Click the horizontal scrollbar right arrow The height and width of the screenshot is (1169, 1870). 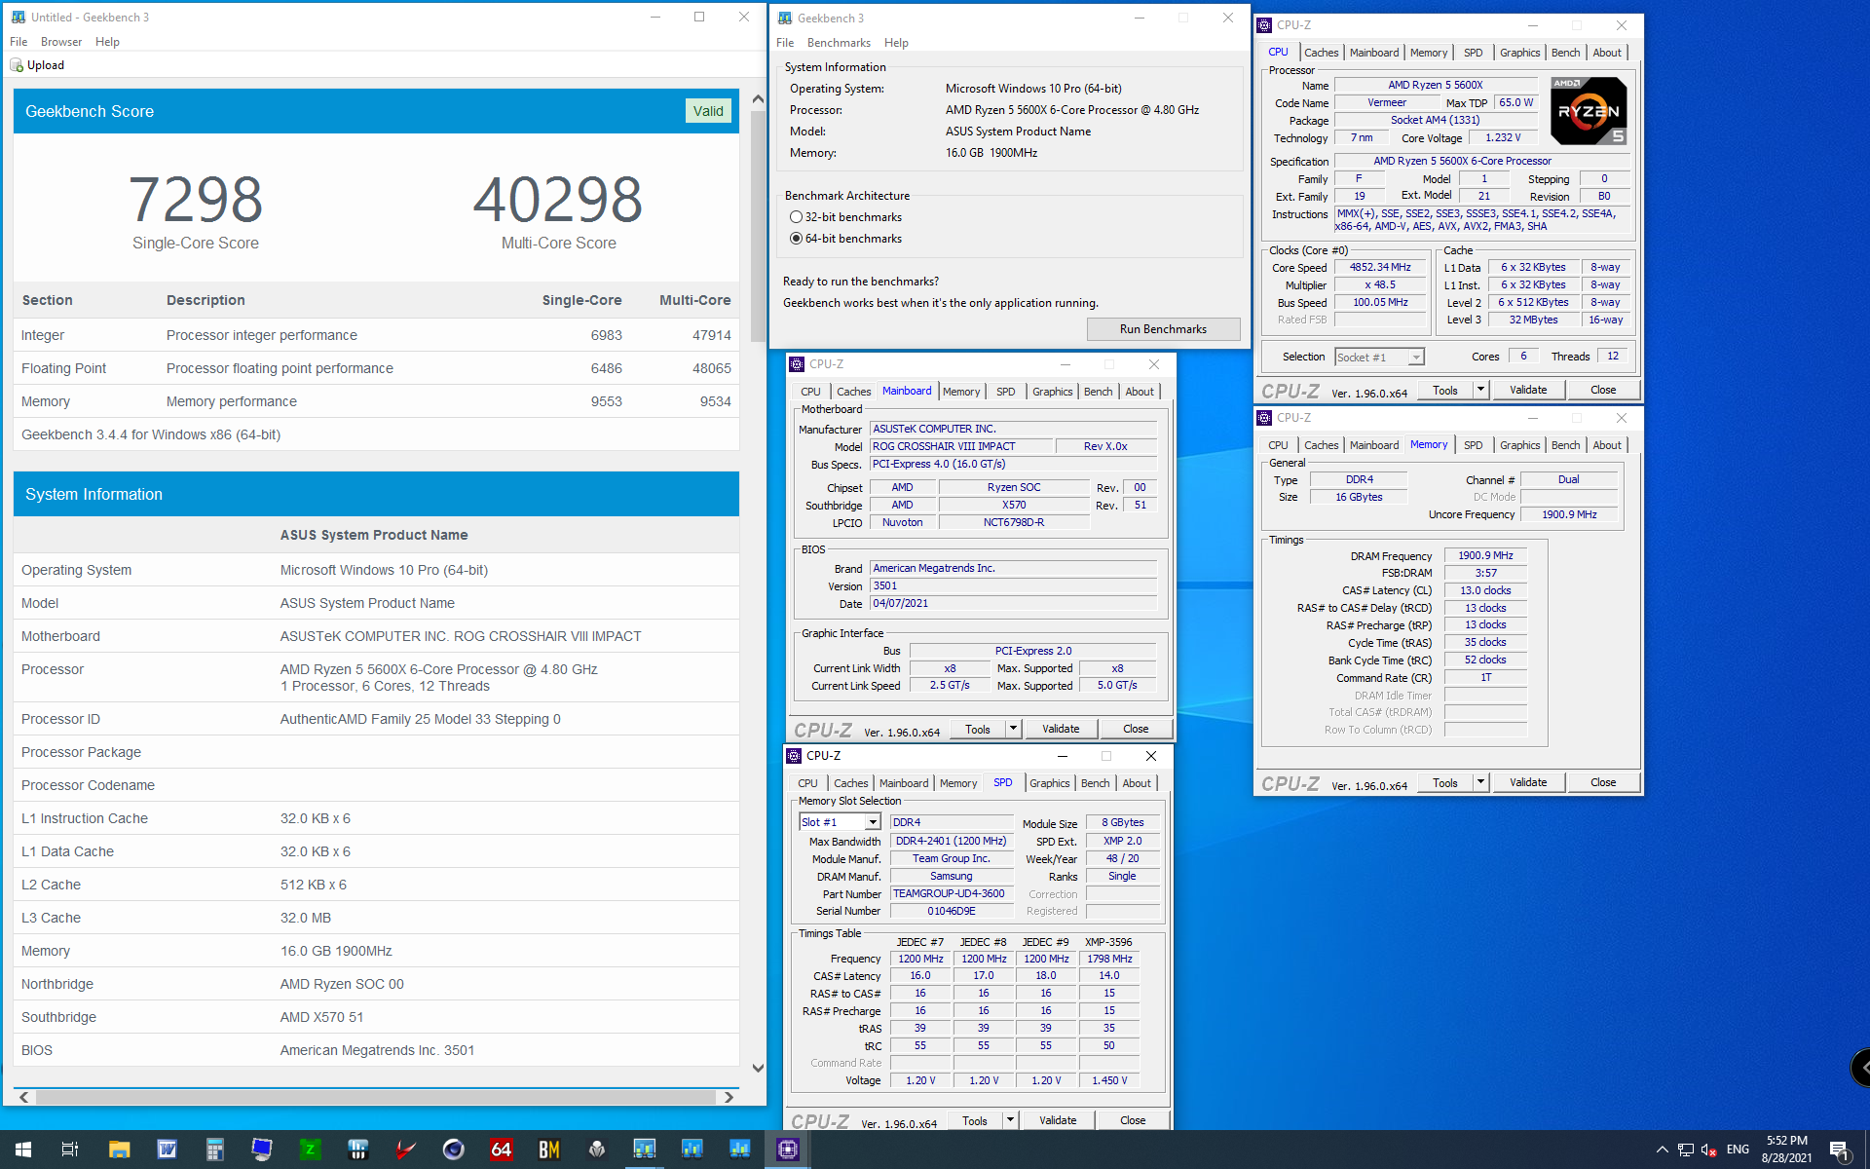[729, 1097]
